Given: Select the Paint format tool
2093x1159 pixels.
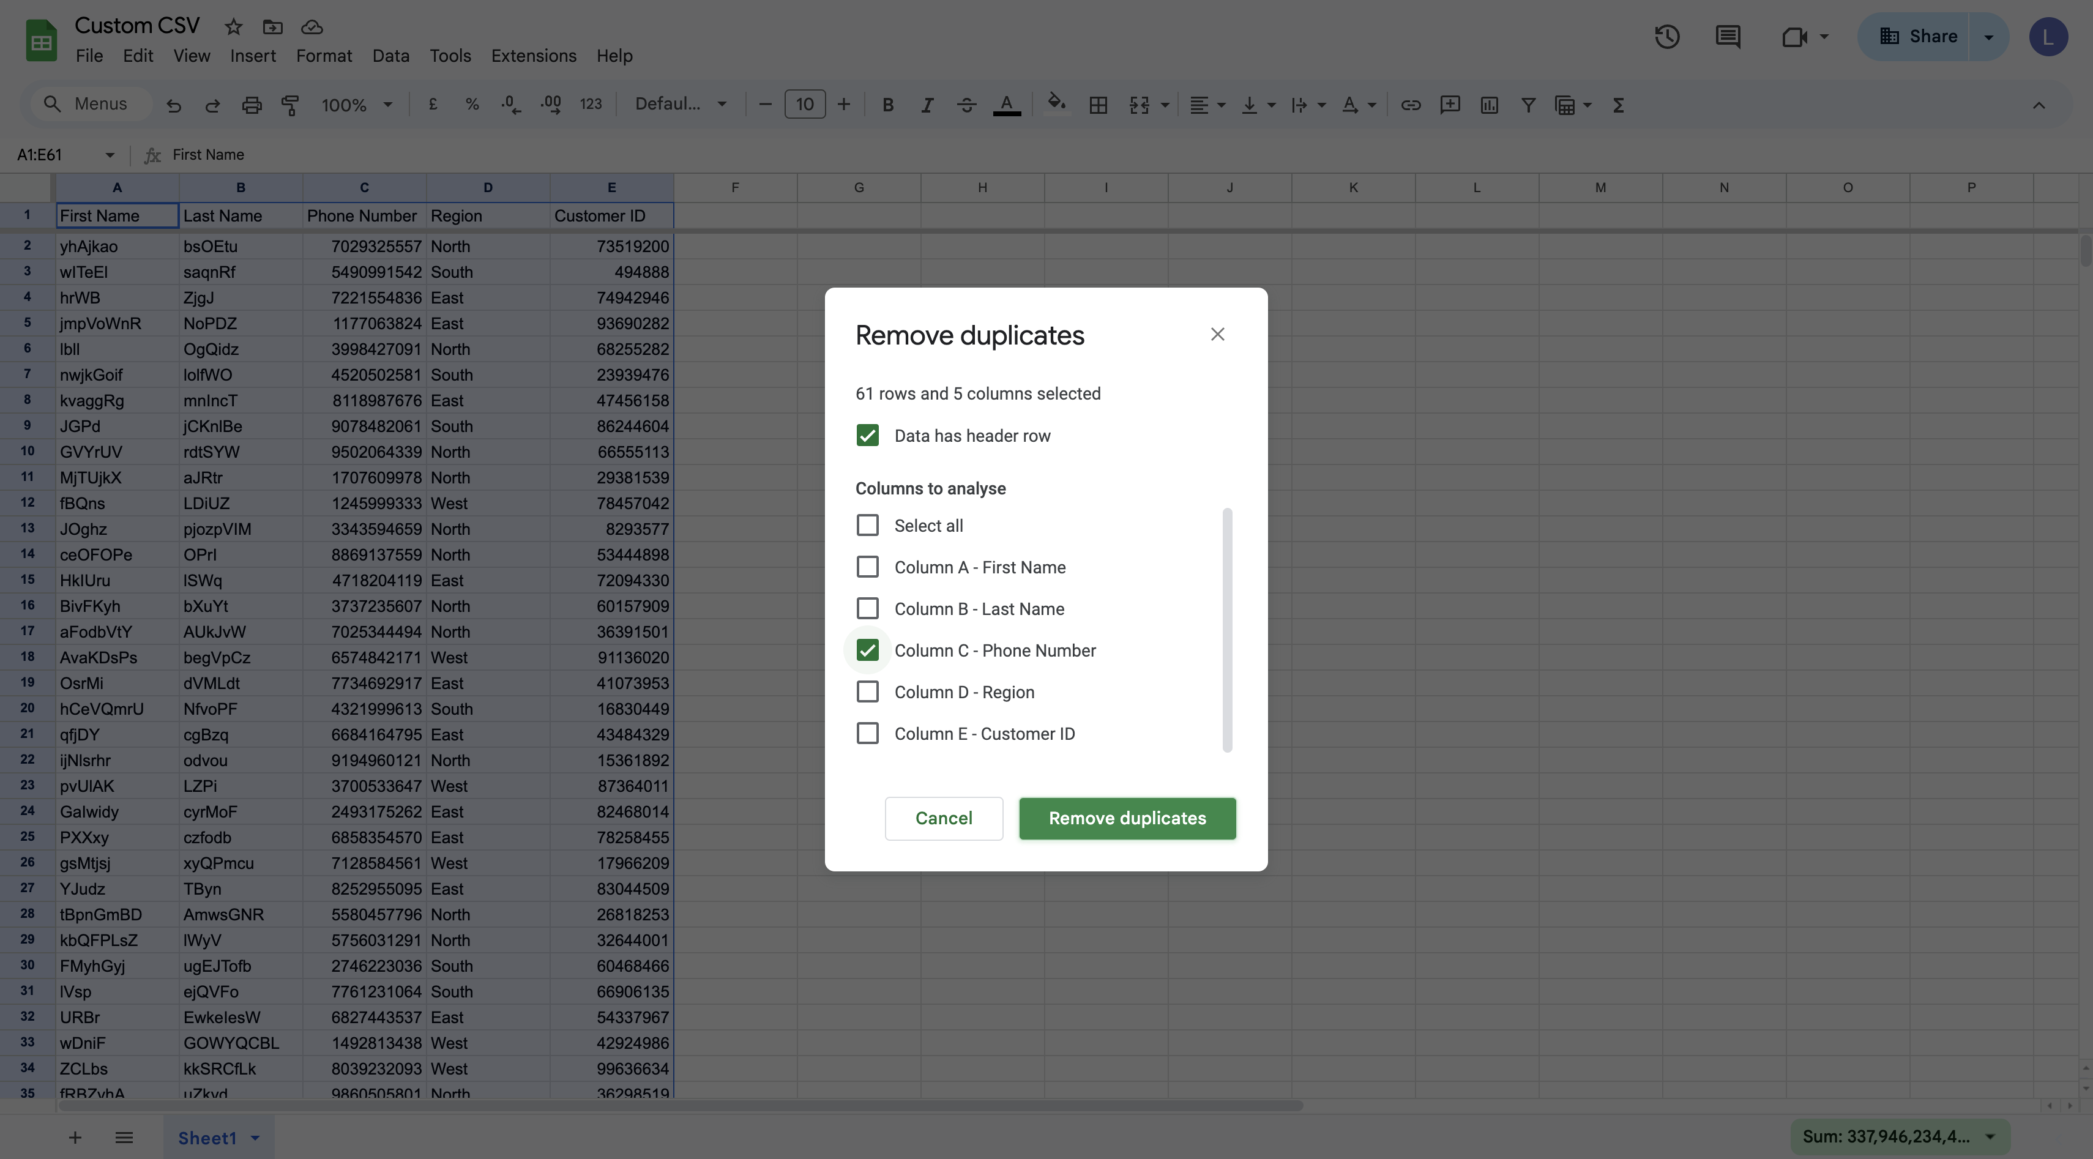Looking at the screenshot, I should 290,105.
